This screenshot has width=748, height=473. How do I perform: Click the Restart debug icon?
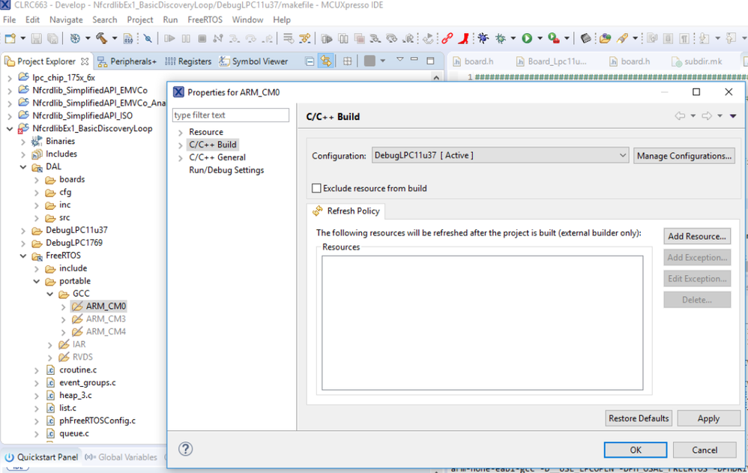pos(429,38)
